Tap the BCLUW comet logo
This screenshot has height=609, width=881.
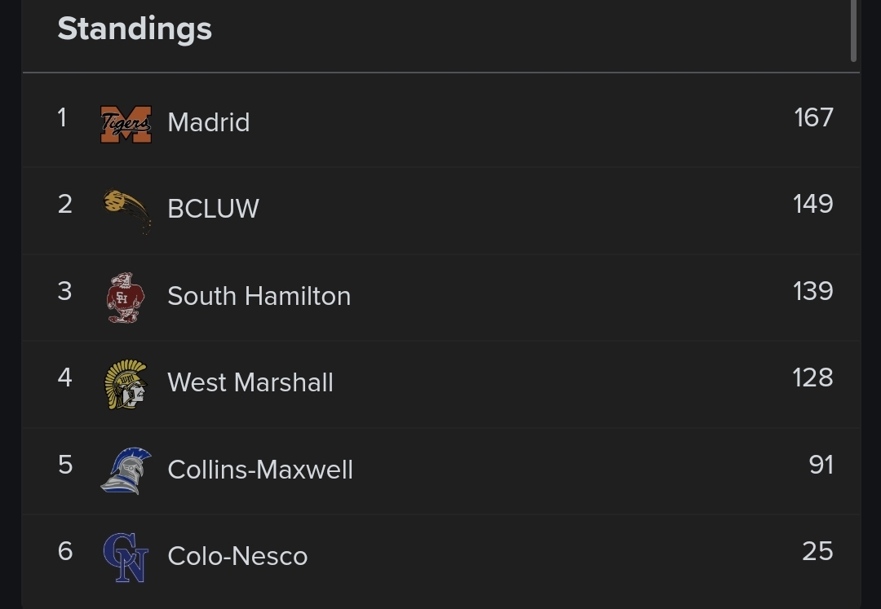pos(127,210)
